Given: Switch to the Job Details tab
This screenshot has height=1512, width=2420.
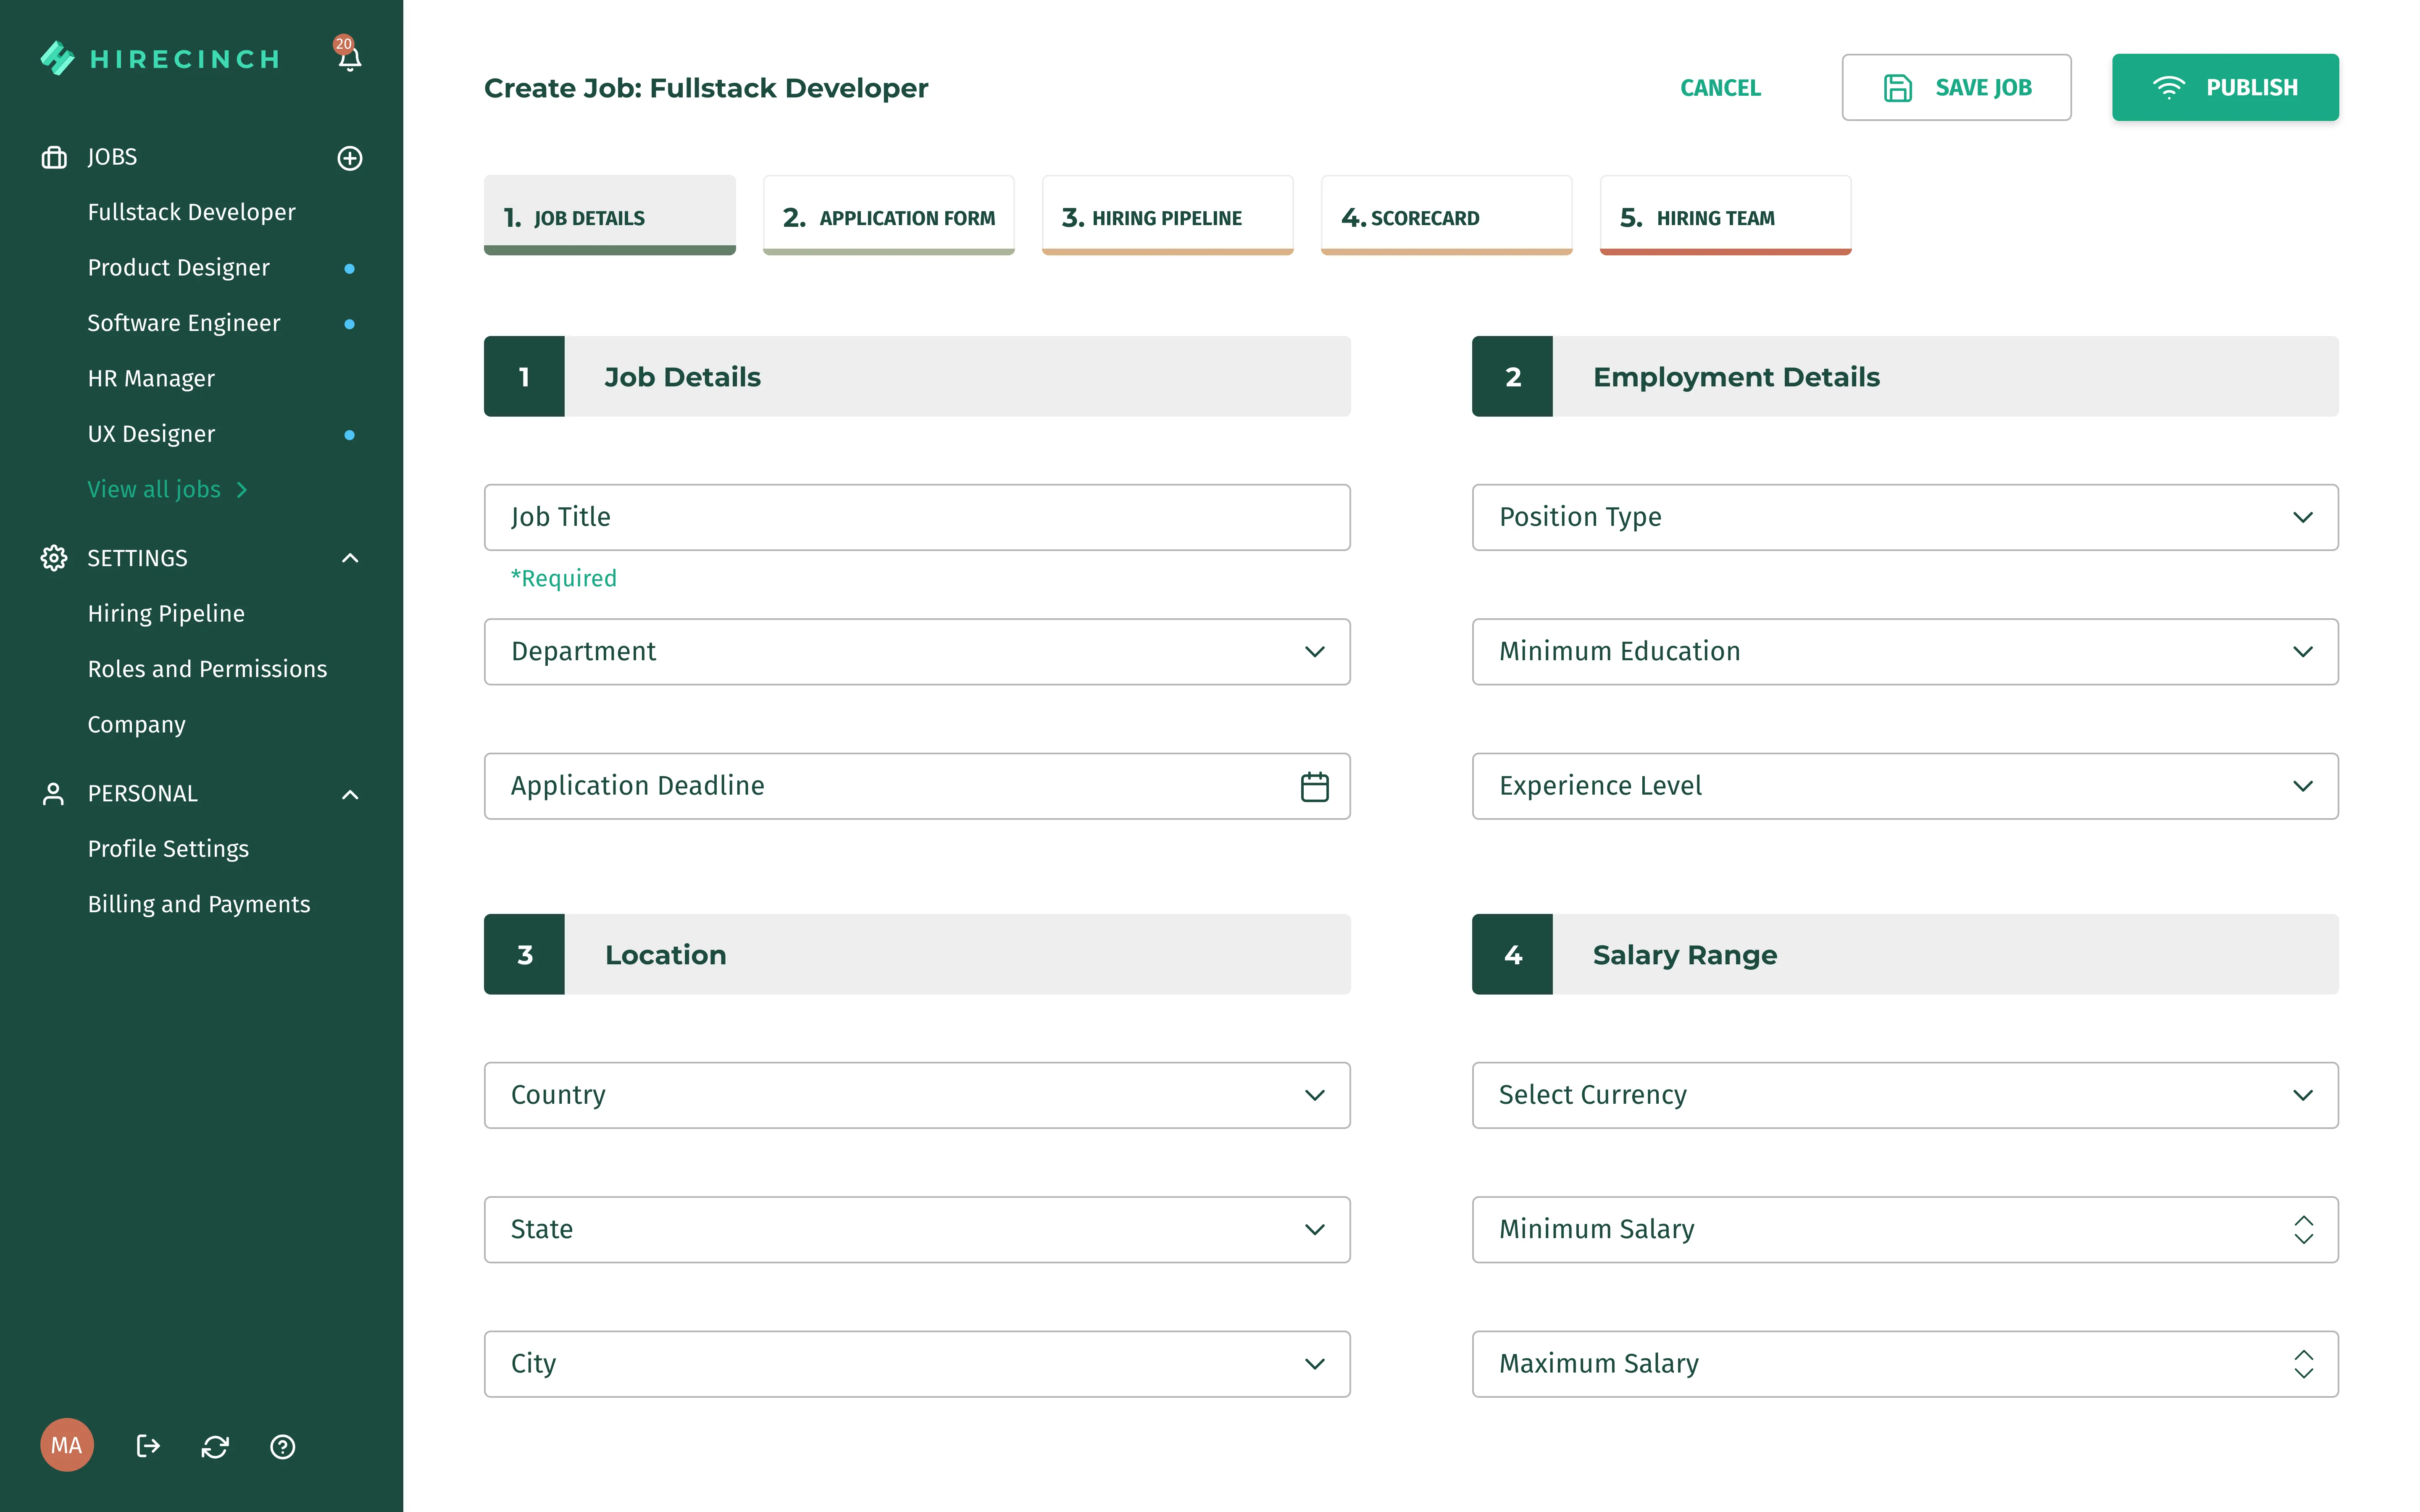Looking at the screenshot, I should [610, 215].
